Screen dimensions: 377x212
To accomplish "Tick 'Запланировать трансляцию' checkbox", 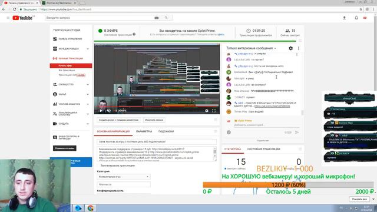I will click(x=98, y=165).
